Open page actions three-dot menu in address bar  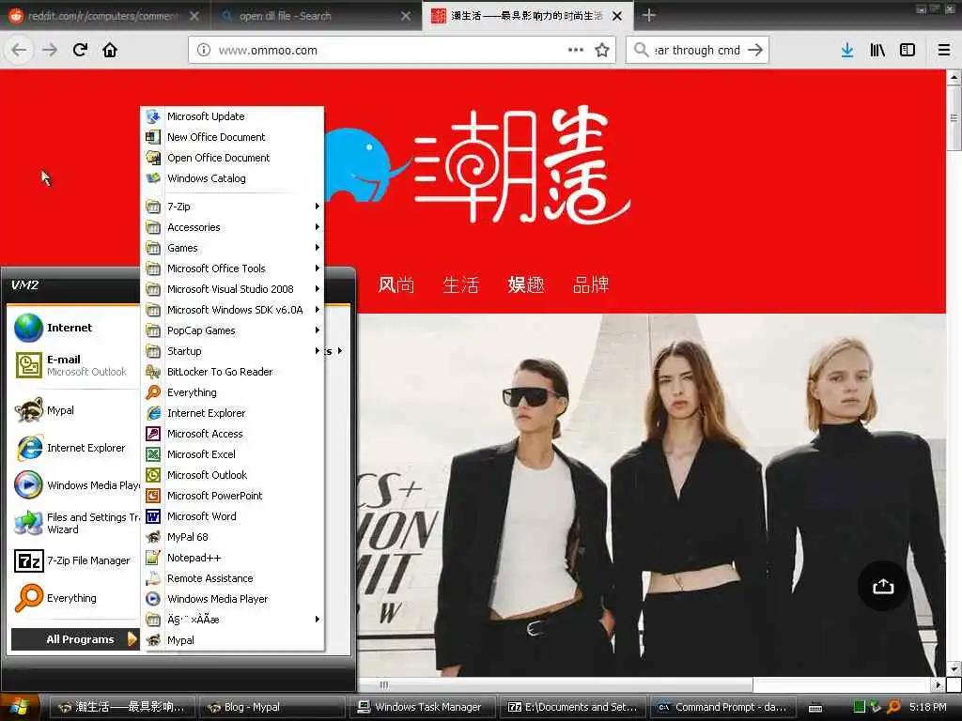point(576,51)
